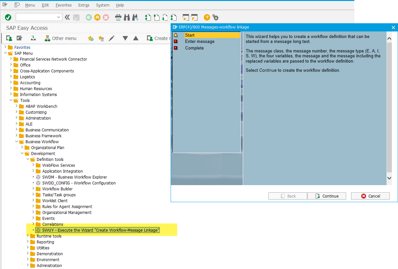The height and width of the screenshot is (269, 398).
Task: Click the Change favorites pencil icon
Action: [111, 38]
